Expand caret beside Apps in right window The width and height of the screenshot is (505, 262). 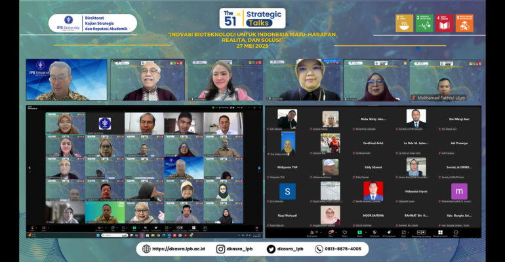coord(409,232)
